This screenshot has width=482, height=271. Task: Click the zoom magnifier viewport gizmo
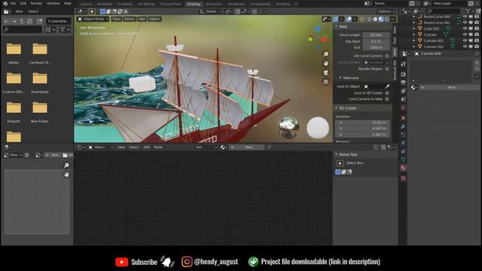coord(326,54)
